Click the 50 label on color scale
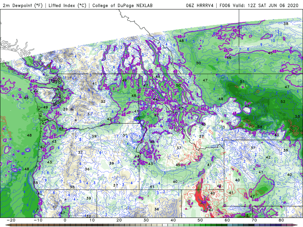 coord(200,220)
